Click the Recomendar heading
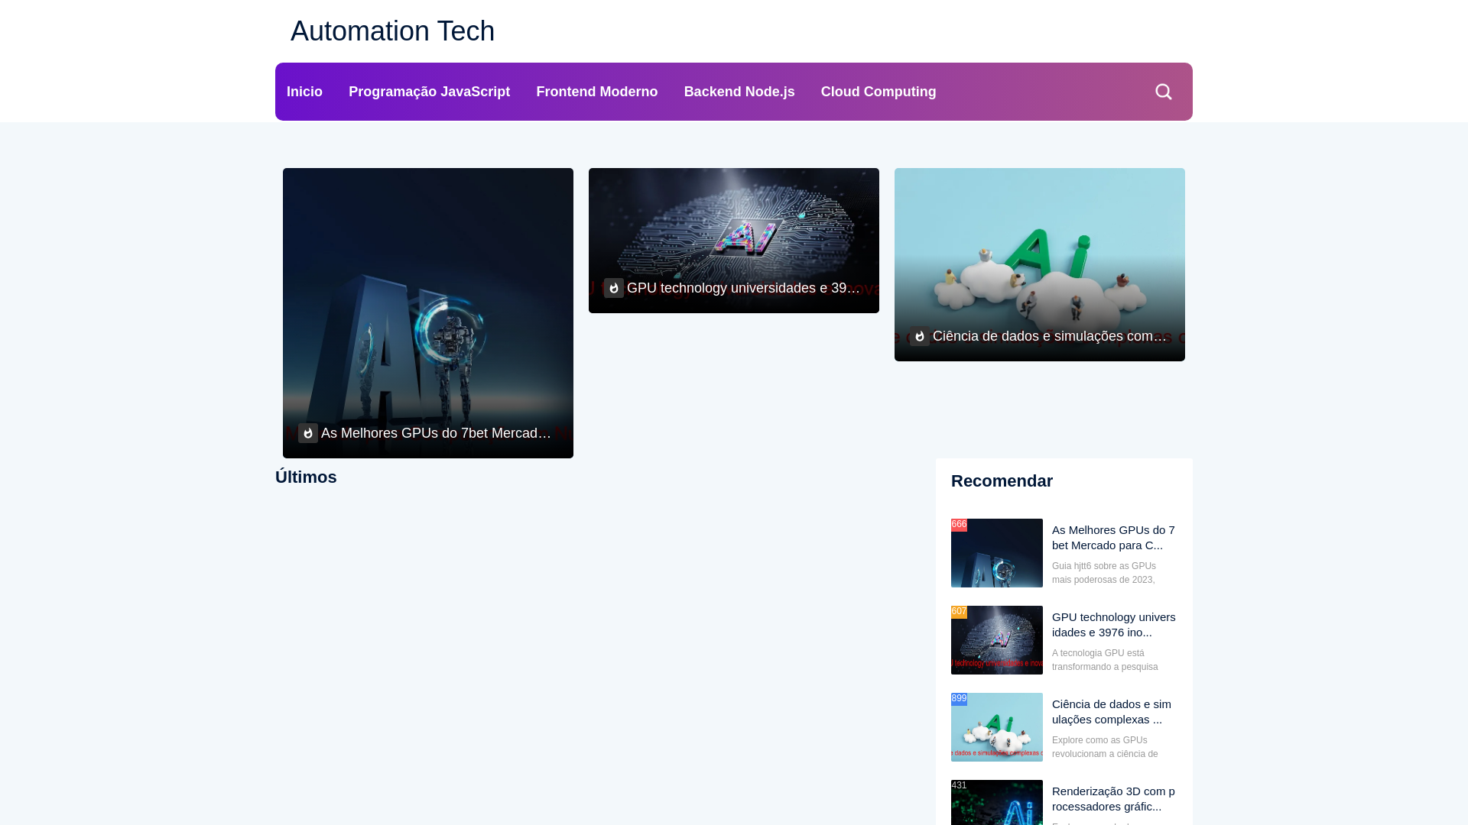The height and width of the screenshot is (825, 1468). 1002,481
